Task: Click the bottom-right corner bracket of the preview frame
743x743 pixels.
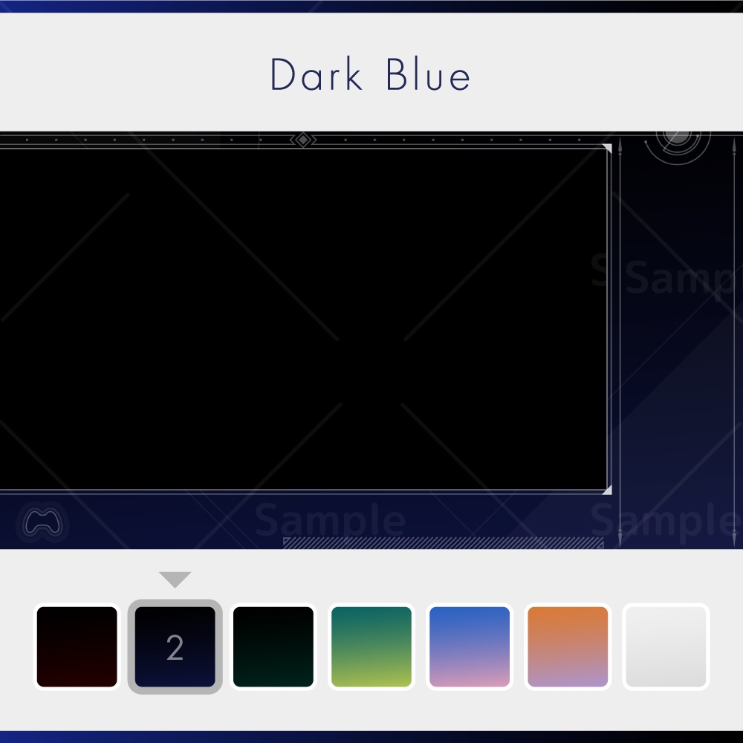Action: pyautogui.click(x=607, y=488)
